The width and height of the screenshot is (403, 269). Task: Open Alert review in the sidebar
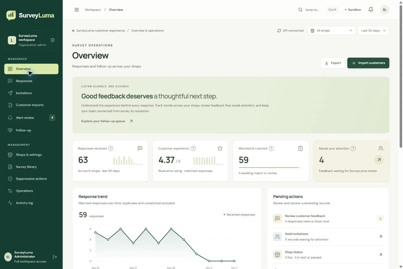coord(31,118)
